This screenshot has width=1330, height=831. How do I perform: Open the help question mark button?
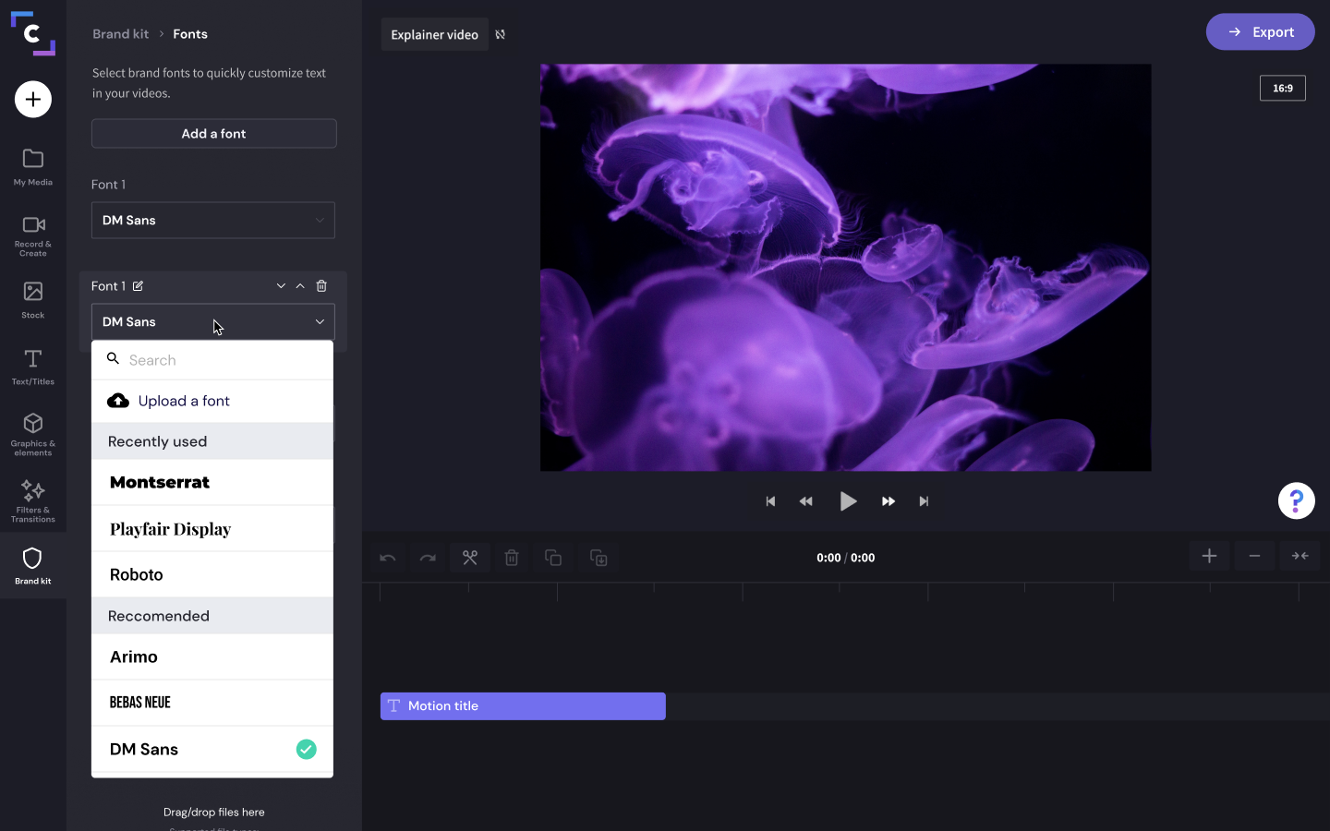[x=1297, y=500]
